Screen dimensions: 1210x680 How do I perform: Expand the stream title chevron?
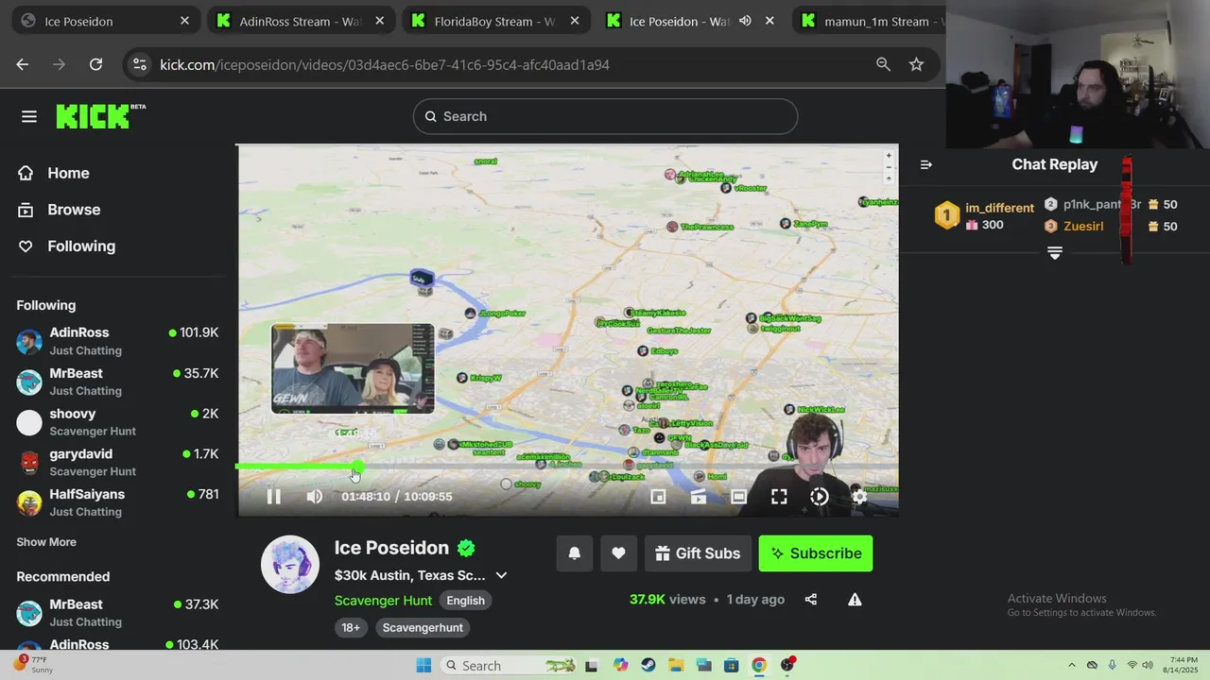coord(502,575)
